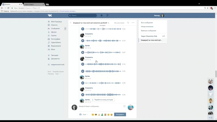The image size is (217, 122).
Task: Open Сообщения in the left menu
Action: (x=55, y=28)
